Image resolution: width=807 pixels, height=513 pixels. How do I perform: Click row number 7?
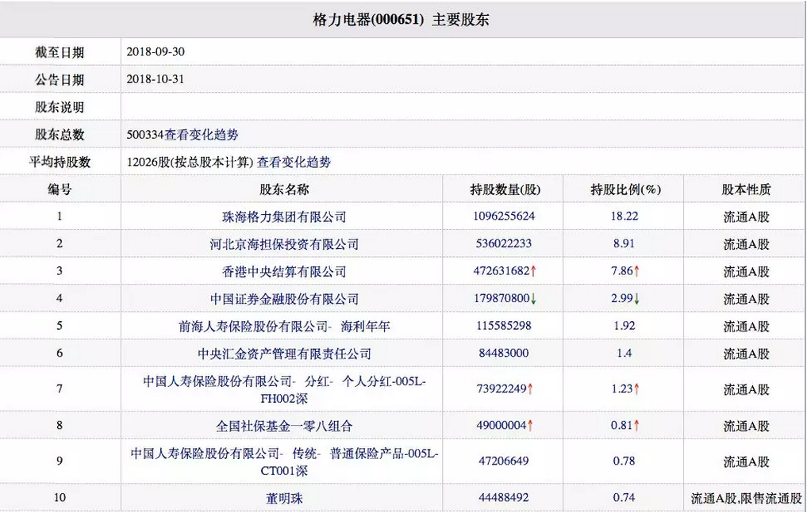point(60,389)
